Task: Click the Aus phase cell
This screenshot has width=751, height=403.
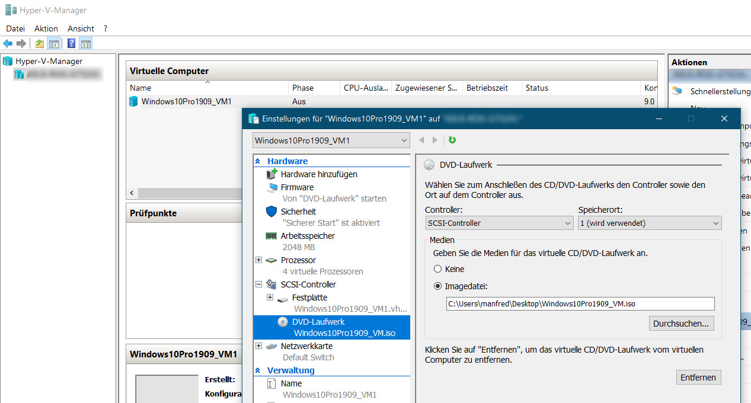Action: click(299, 101)
